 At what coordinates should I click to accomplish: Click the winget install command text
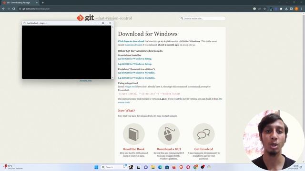click(149, 94)
